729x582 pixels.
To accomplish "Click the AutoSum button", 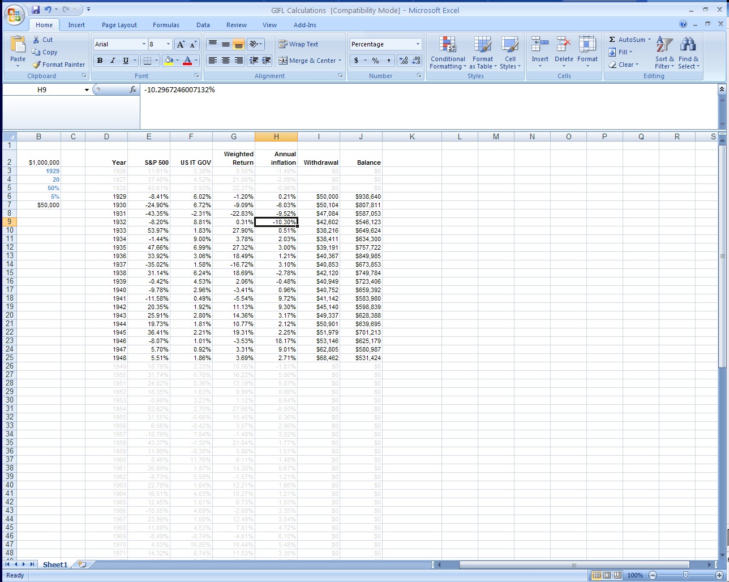I will pos(627,40).
